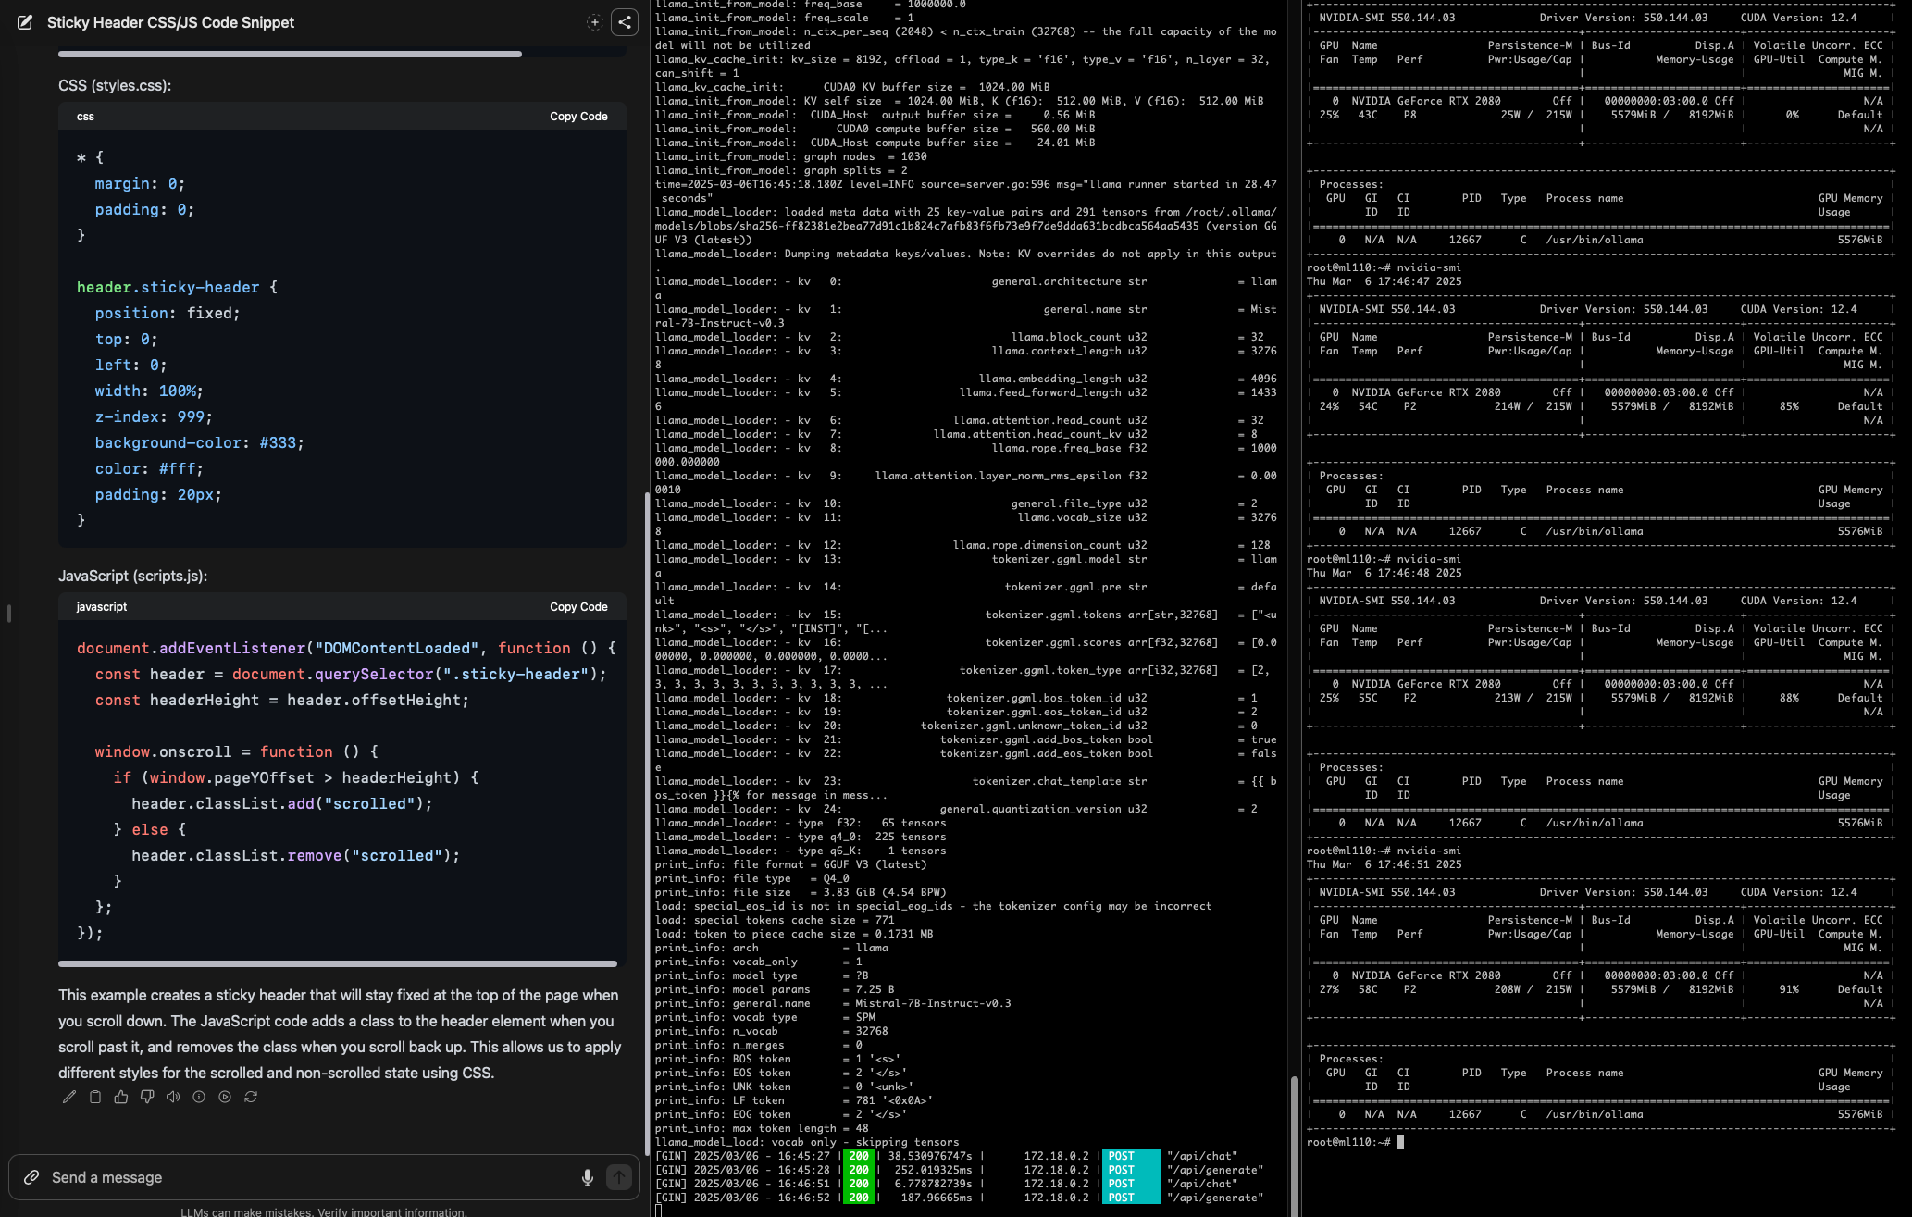Click the pencil icon beside the chat title
The image size is (1912, 1217).
[x=24, y=23]
